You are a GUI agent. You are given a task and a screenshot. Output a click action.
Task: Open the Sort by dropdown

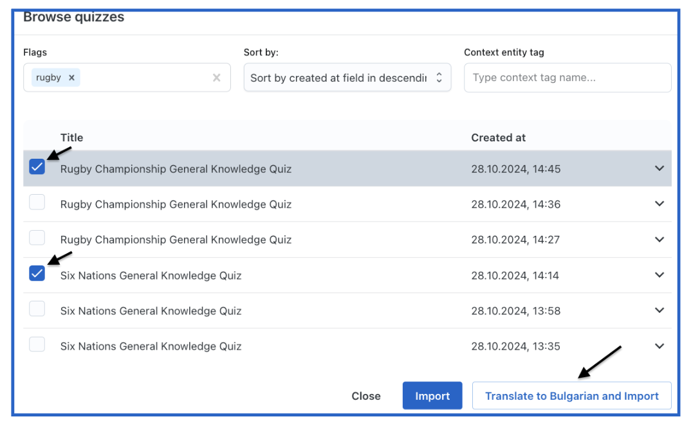click(x=347, y=78)
